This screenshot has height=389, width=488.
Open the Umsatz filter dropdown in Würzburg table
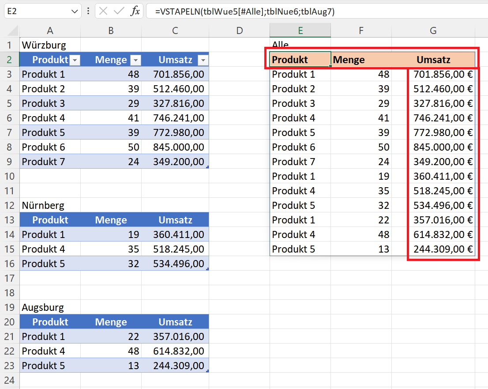click(203, 60)
